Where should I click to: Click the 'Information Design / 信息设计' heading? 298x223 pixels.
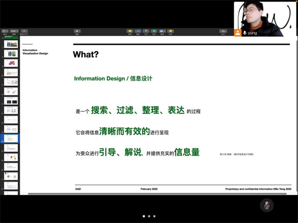point(113,78)
